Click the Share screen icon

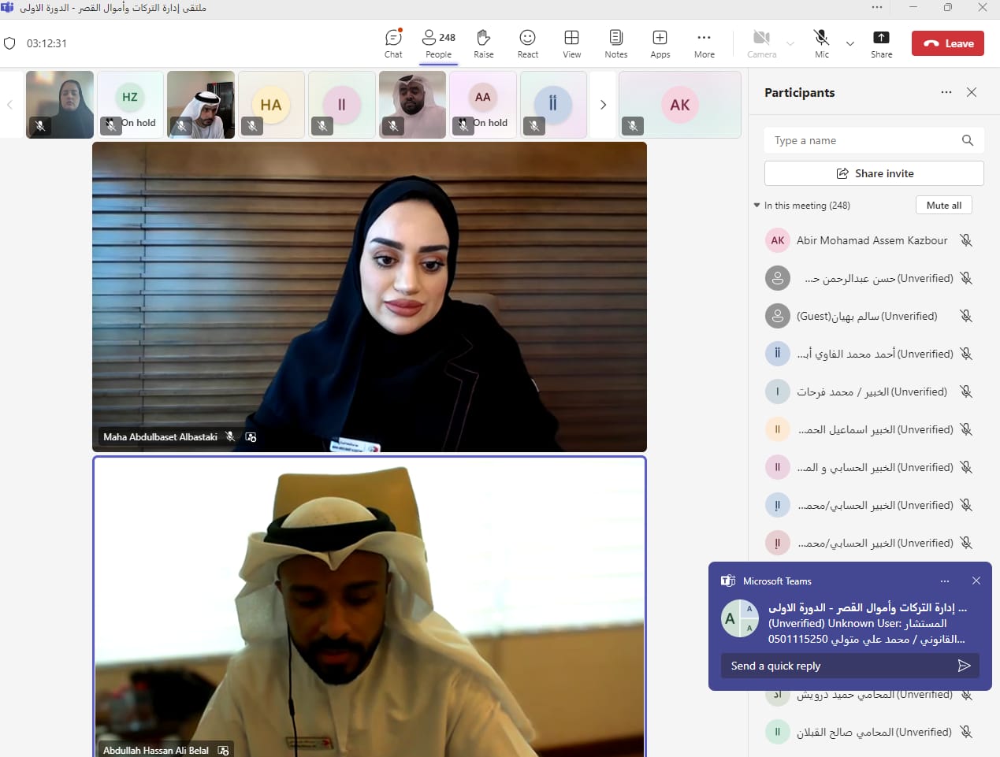click(x=881, y=43)
